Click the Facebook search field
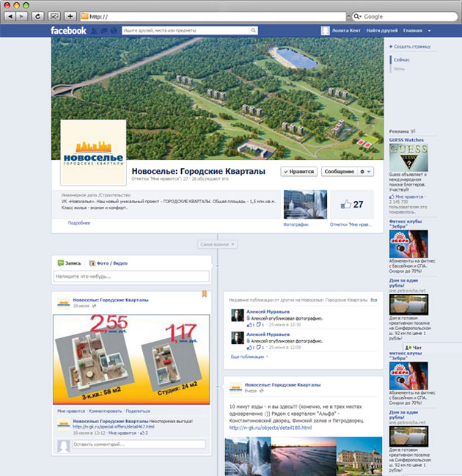 click(186, 30)
